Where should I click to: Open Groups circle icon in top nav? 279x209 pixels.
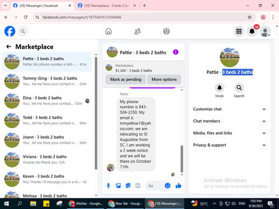[x=166, y=31]
